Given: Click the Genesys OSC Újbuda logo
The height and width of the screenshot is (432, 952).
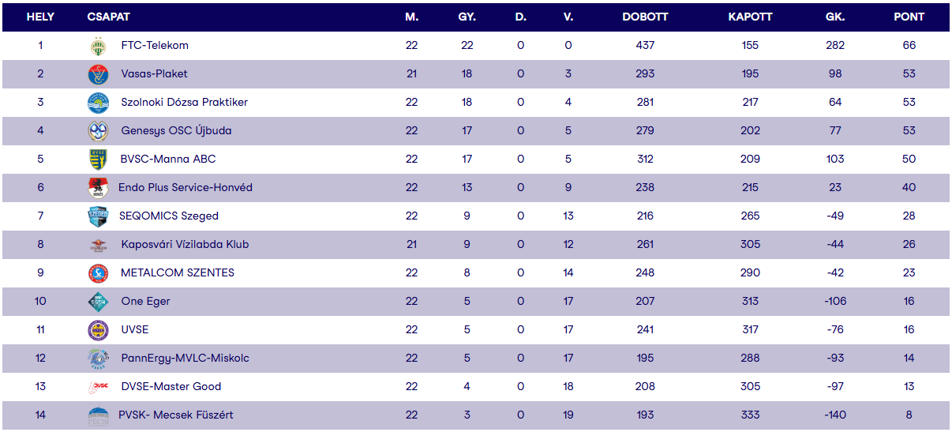Looking at the screenshot, I should 98,131.
